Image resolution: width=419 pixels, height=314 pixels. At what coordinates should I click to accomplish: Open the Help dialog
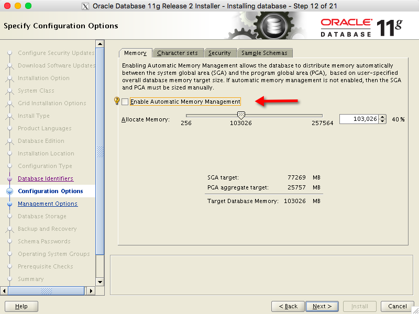21,306
